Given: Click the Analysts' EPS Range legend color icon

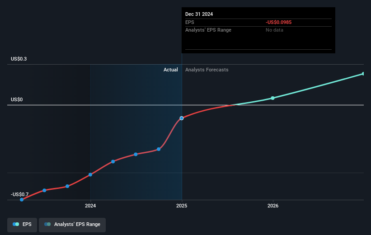Looking at the screenshot, I should click(47, 224).
